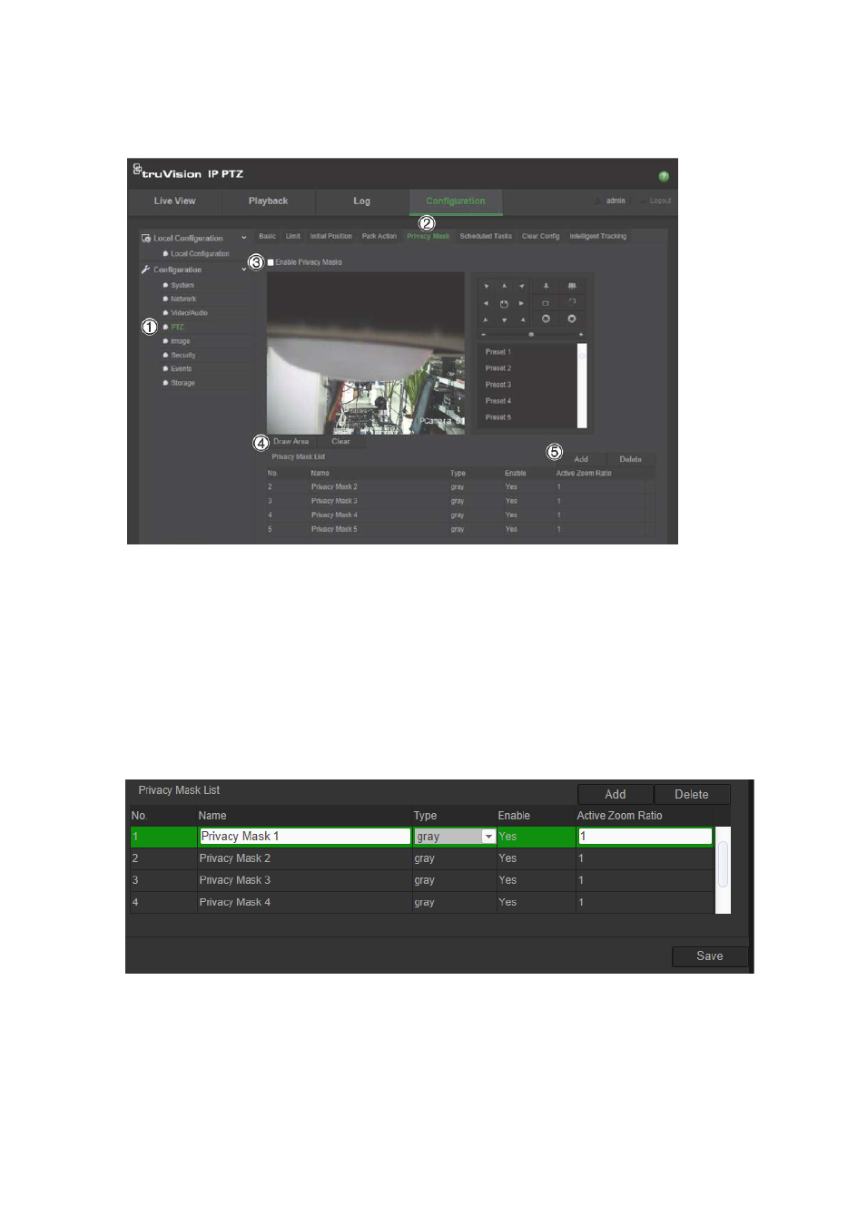Decrease PTZ speed with the minus icon
This screenshot has width=867, height=1225.
[483, 335]
